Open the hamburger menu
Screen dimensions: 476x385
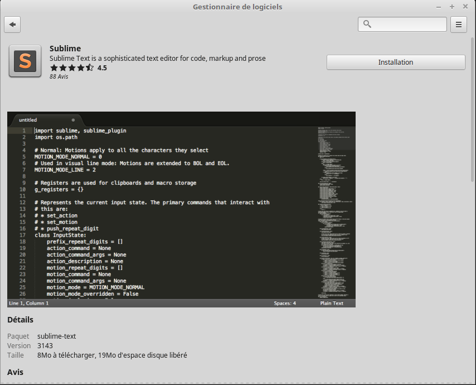[x=458, y=25]
